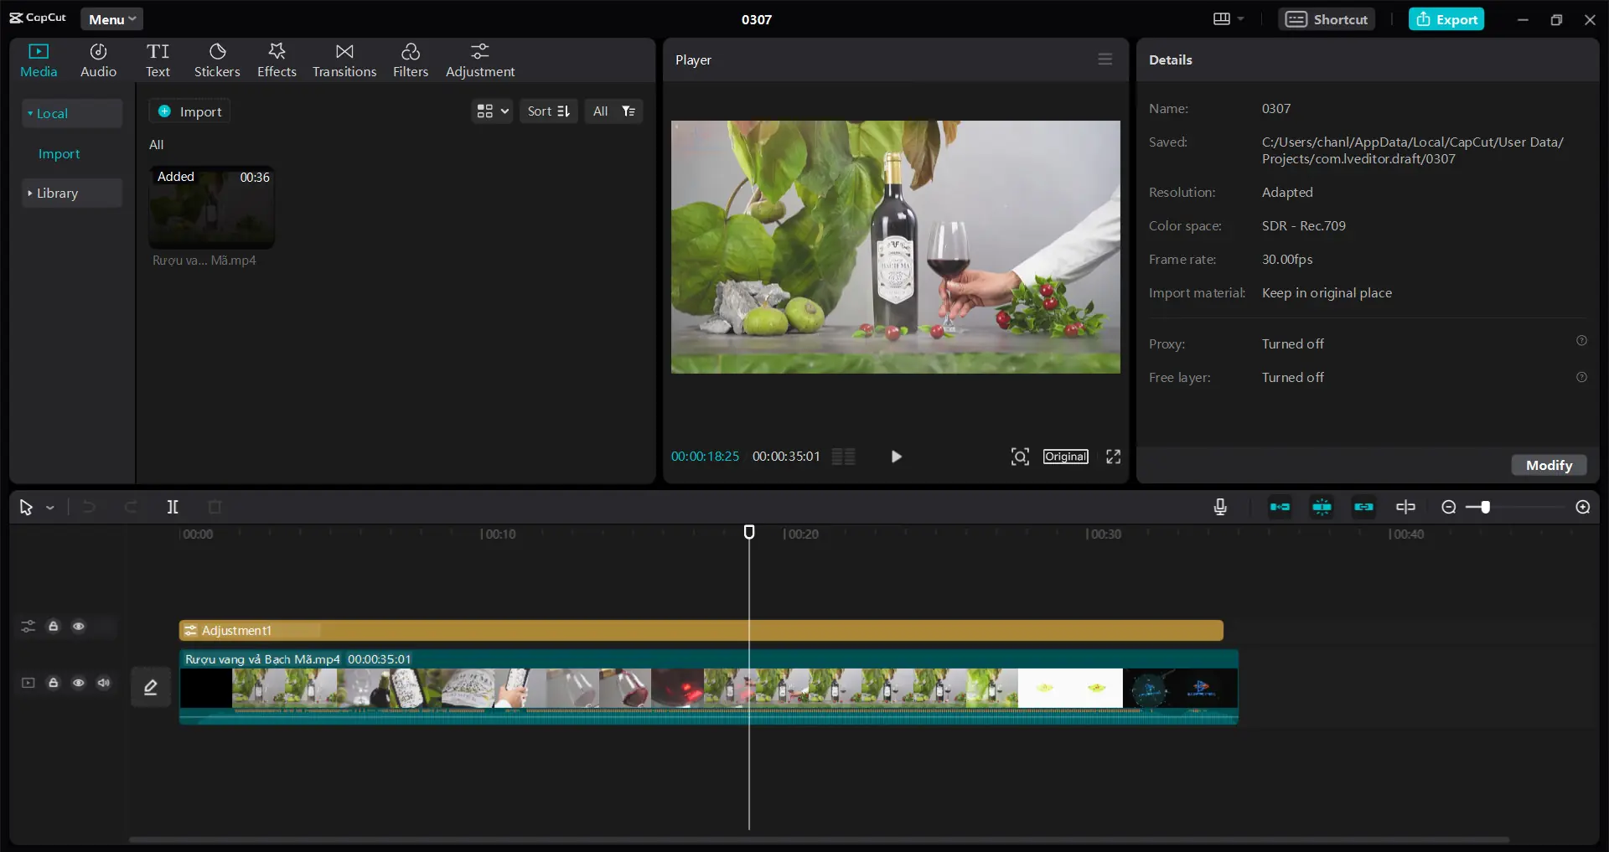Viewport: 1609px width, 852px height.
Task: Click the player hamburger menu icon
Action: (x=1105, y=59)
